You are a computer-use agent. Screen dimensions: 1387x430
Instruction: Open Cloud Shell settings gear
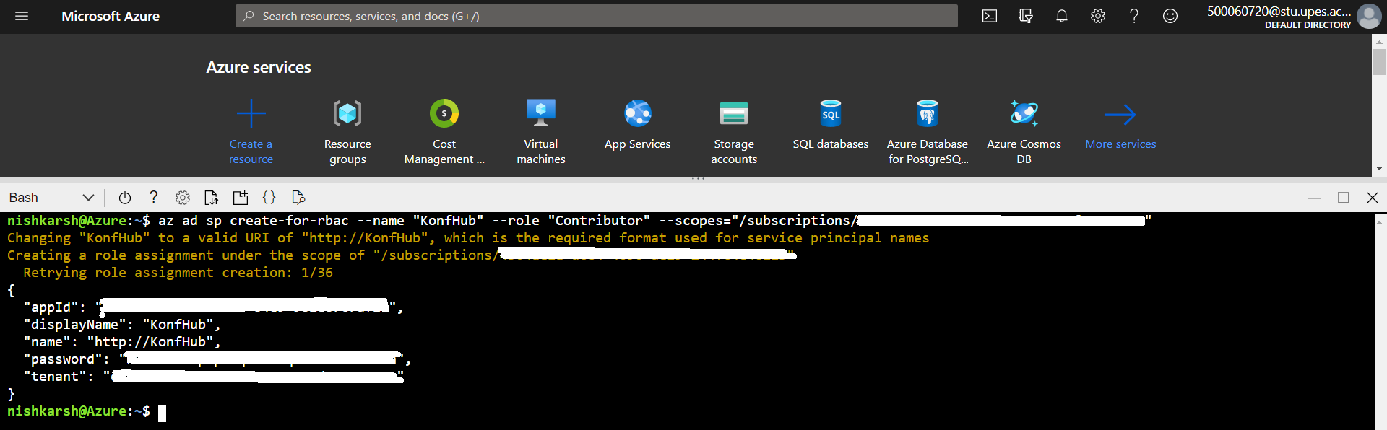183,198
